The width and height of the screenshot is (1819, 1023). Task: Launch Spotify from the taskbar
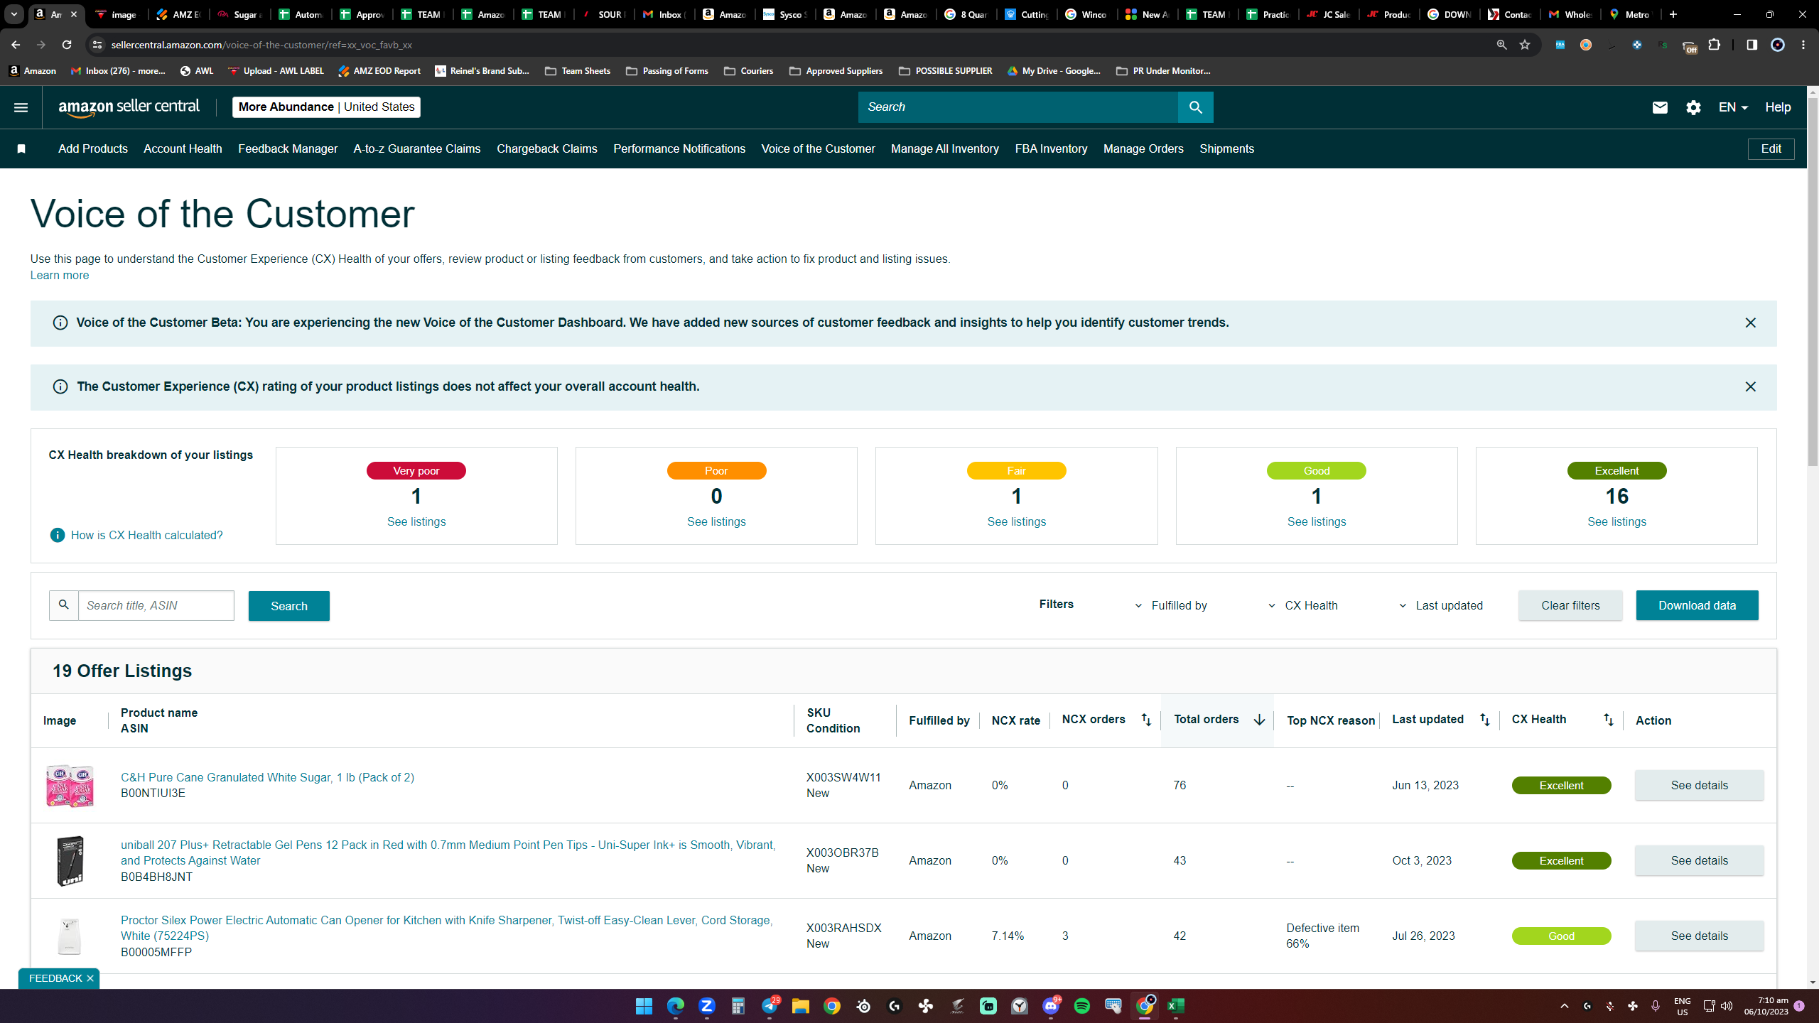click(1082, 1006)
